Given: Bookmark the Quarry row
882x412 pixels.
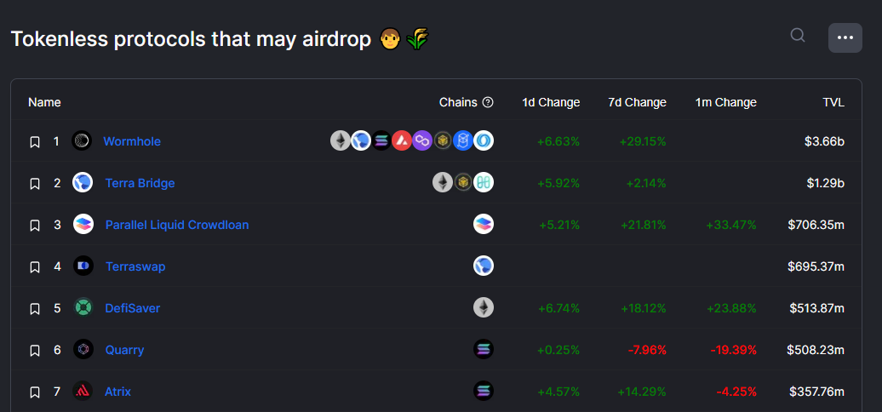Looking at the screenshot, I should 35,351.
